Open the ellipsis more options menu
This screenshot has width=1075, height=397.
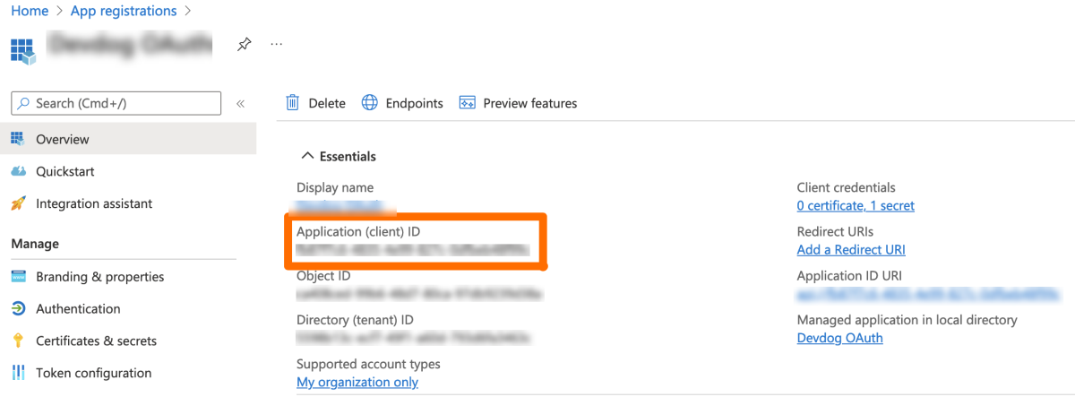point(276,44)
